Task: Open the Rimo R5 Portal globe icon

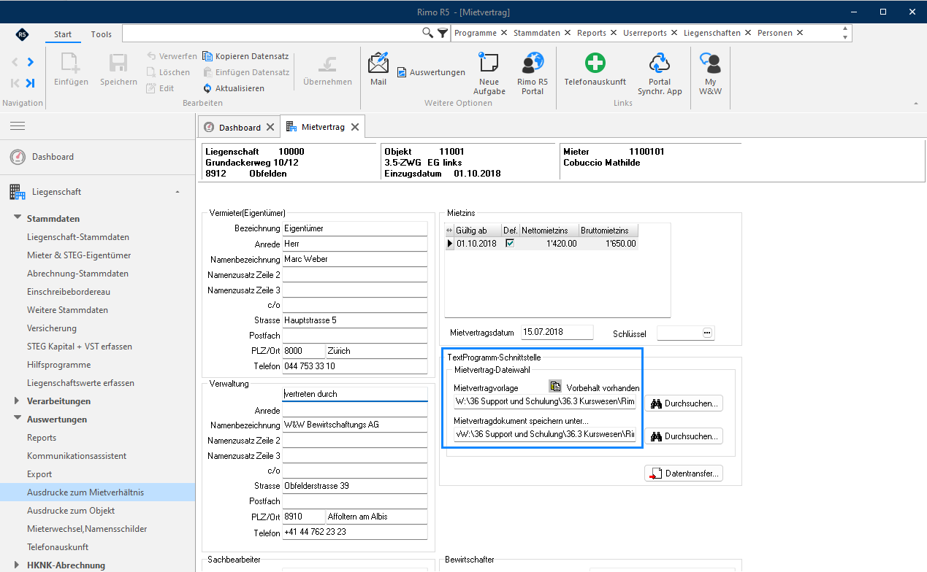Action: pos(533,63)
